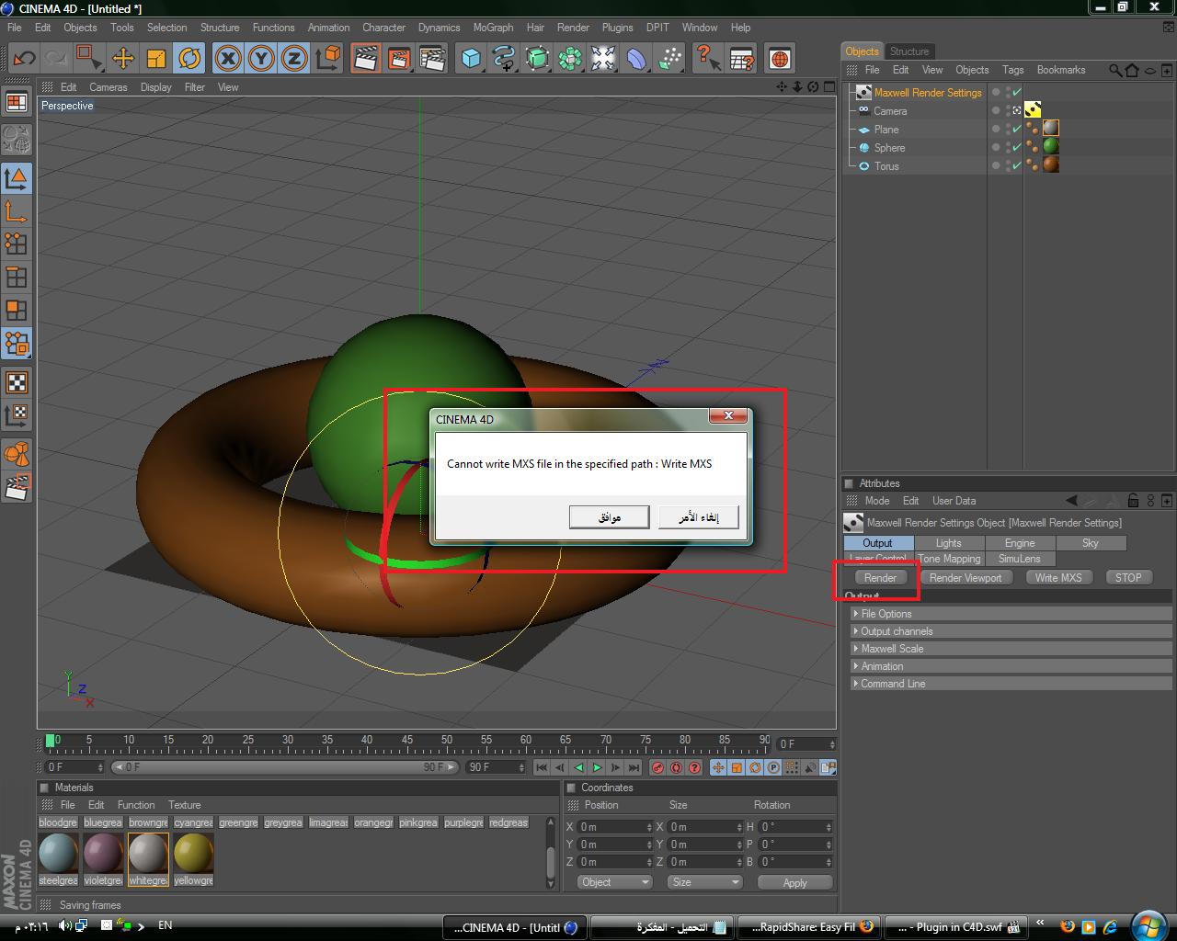The height and width of the screenshot is (941, 1177).
Task: Select the Animation clapperboard icon in left palette
Action: click(17, 487)
